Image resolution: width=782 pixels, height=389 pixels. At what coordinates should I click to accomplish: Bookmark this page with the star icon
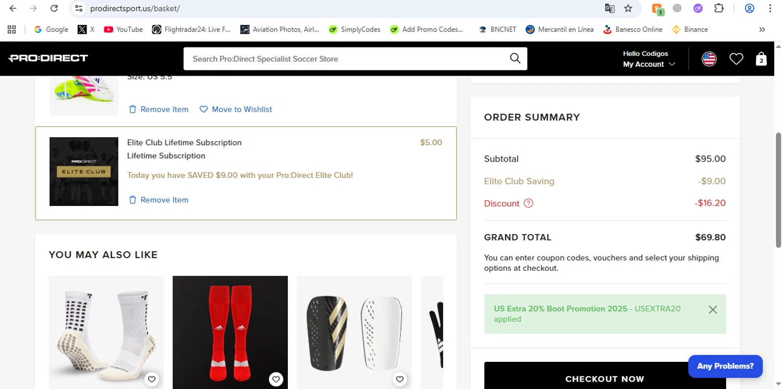coord(628,8)
